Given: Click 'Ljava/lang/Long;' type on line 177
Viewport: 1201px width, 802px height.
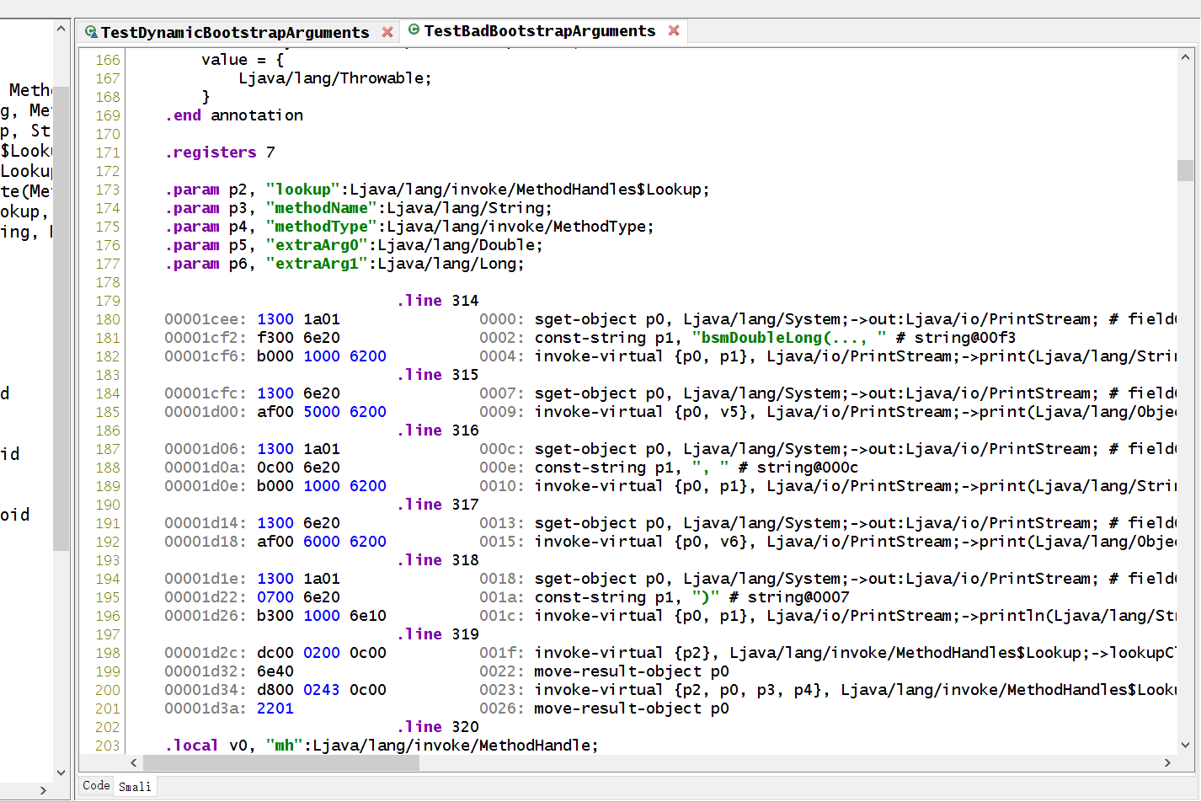Looking at the screenshot, I should coord(451,264).
